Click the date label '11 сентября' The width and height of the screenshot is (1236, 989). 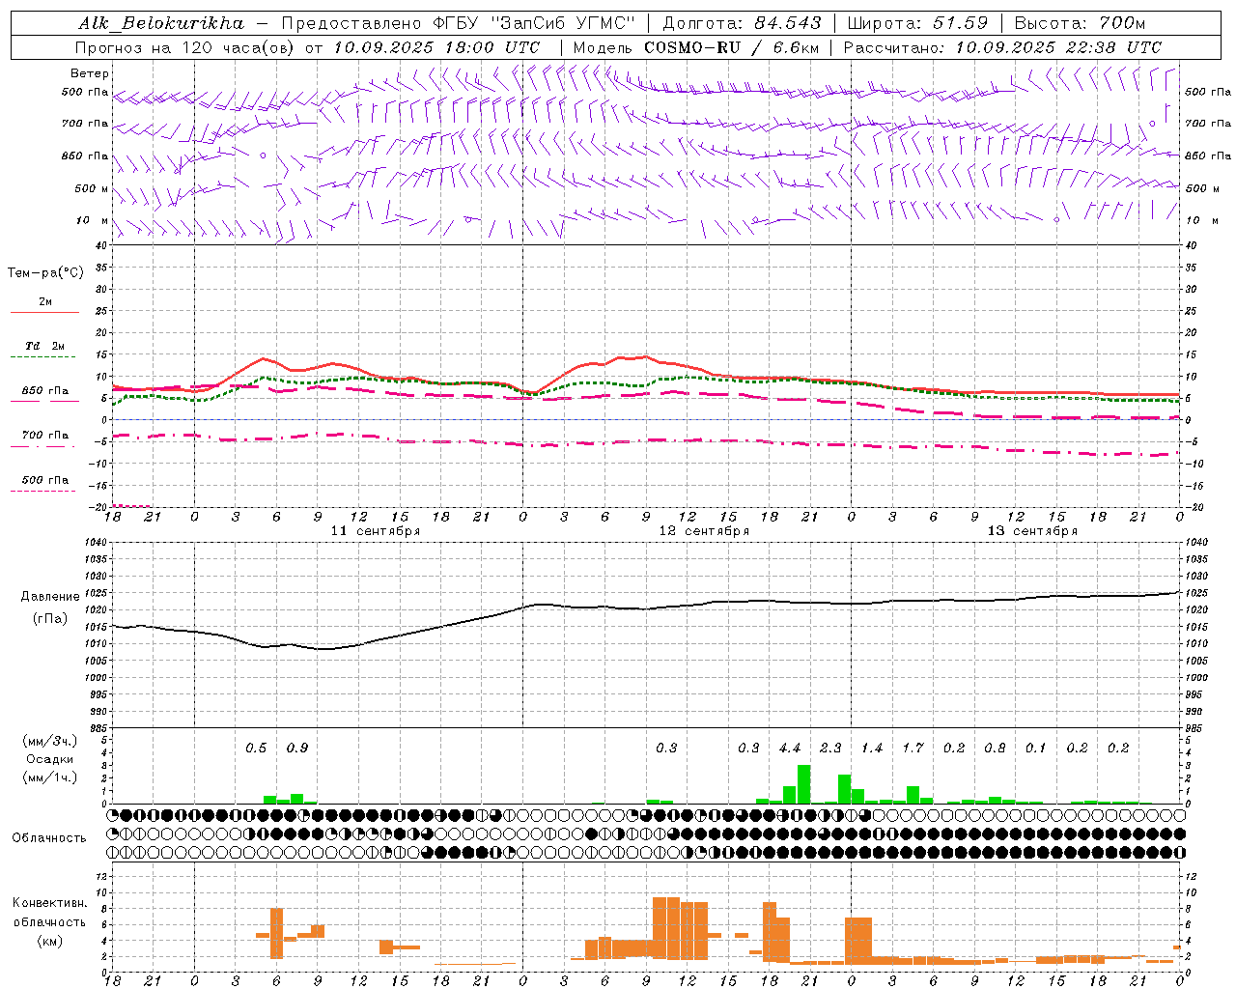[x=376, y=531]
